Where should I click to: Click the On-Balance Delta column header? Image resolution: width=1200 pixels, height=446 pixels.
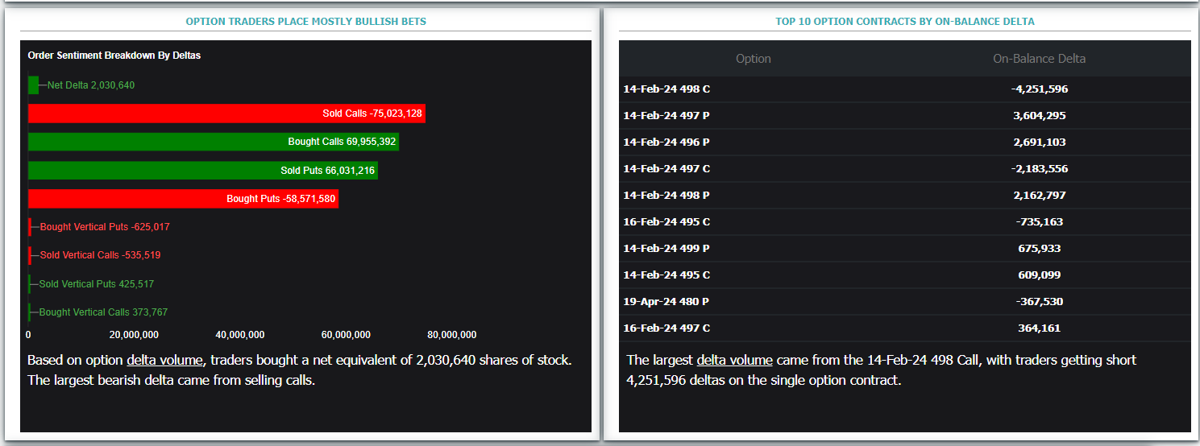coord(1039,59)
